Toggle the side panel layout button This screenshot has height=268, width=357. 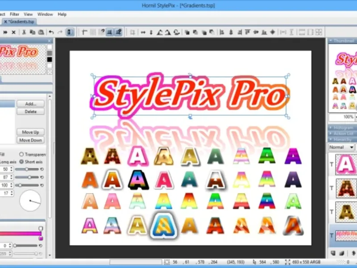point(70,32)
